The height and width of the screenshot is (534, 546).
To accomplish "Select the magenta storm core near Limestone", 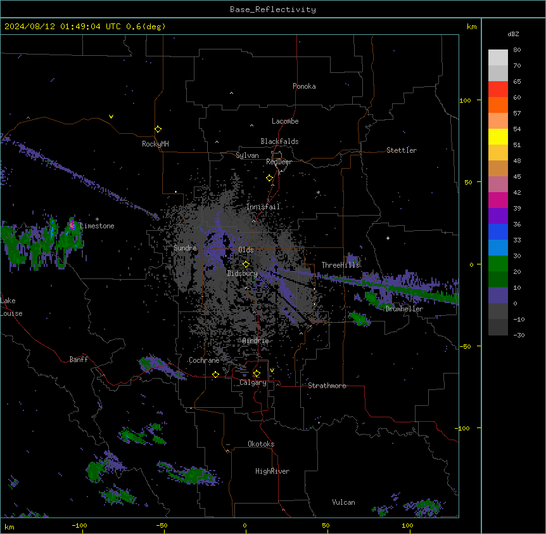I will 72,226.
